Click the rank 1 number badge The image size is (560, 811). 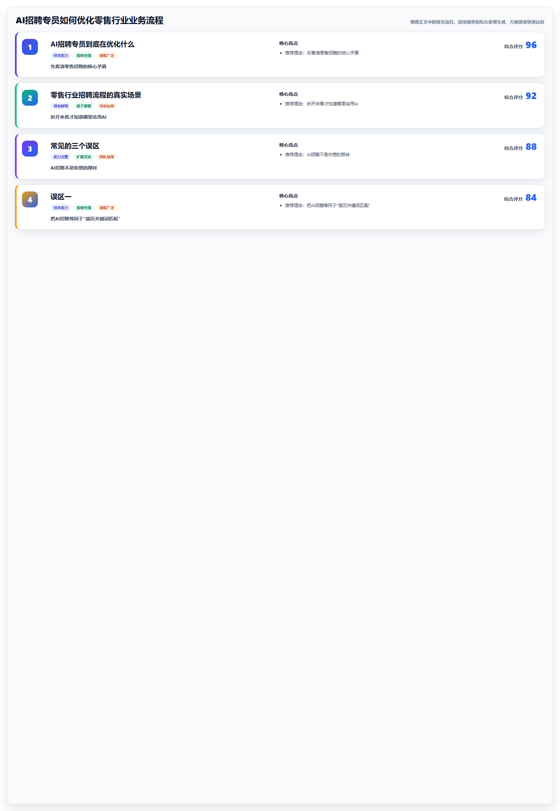tap(30, 47)
